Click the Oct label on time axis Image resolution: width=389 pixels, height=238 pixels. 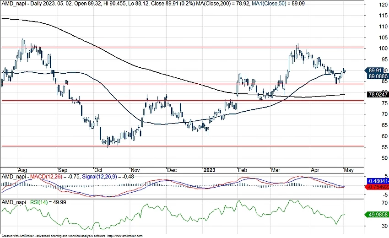[98, 170]
